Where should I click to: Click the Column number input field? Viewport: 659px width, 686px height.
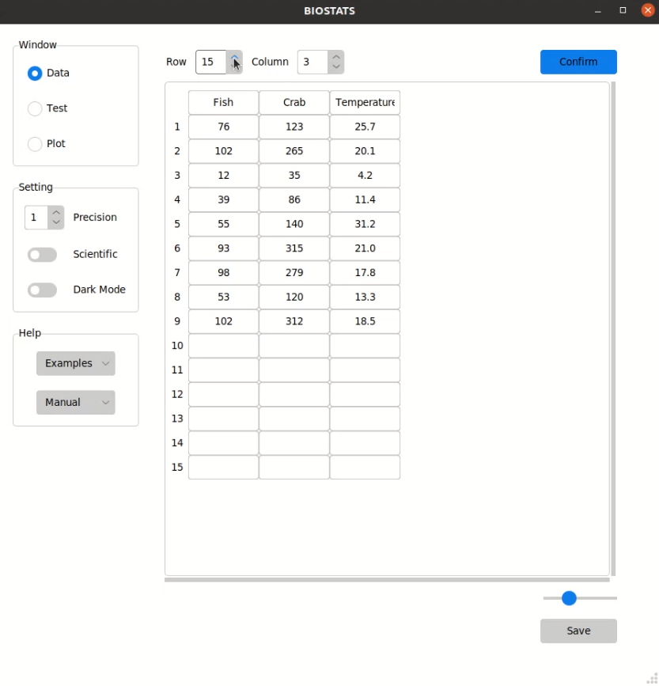click(x=312, y=63)
